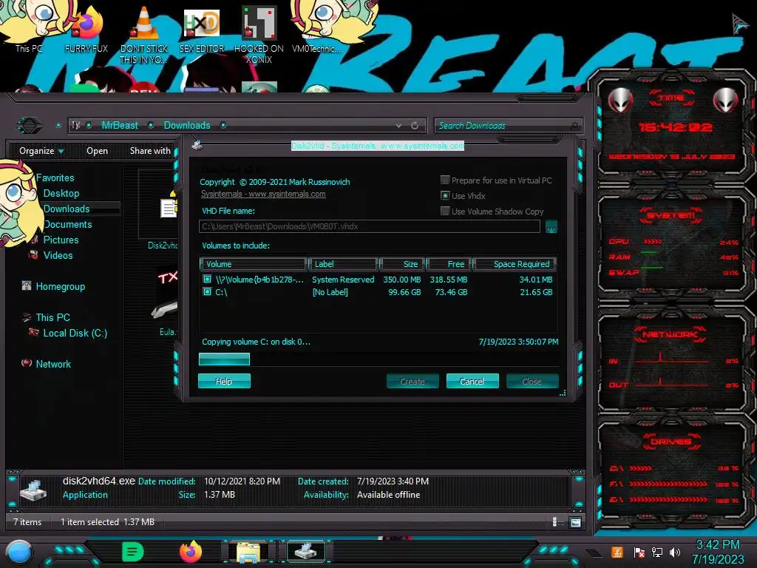The width and height of the screenshot is (757, 568).
Task: Click the Explorer back navigation button
Action: (30, 126)
